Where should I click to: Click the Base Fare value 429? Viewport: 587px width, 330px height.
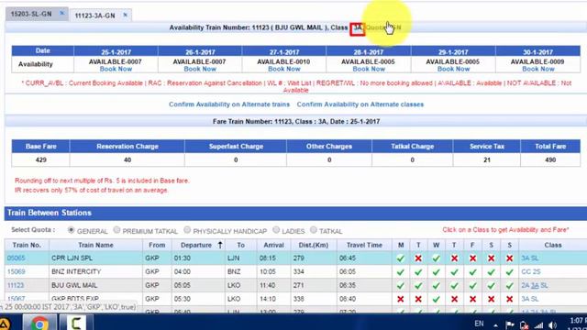(40, 159)
